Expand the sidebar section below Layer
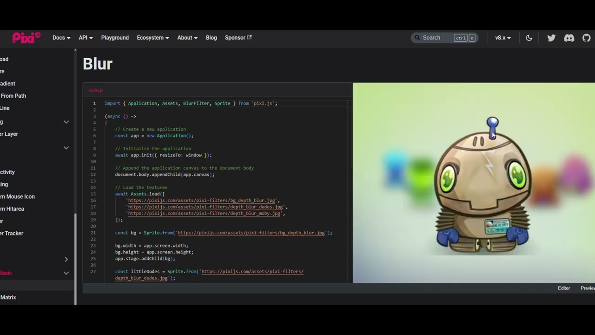 pos(66,148)
